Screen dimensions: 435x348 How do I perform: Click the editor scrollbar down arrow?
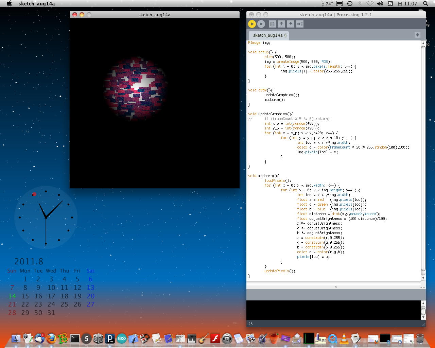pyautogui.click(x=423, y=278)
